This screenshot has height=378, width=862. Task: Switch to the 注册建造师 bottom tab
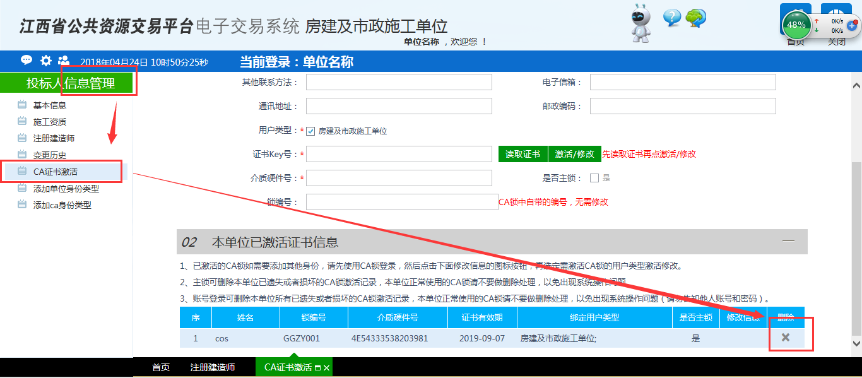(213, 367)
